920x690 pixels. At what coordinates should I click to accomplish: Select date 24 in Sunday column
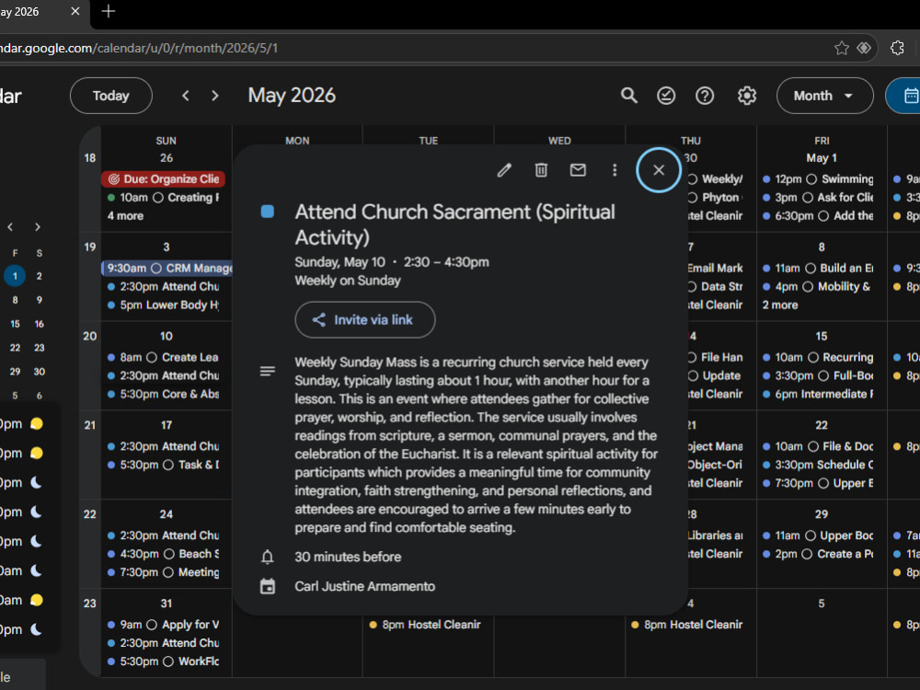pyautogui.click(x=166, y=514)
